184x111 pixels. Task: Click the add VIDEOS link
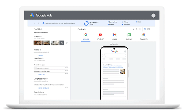pos(41,56)
